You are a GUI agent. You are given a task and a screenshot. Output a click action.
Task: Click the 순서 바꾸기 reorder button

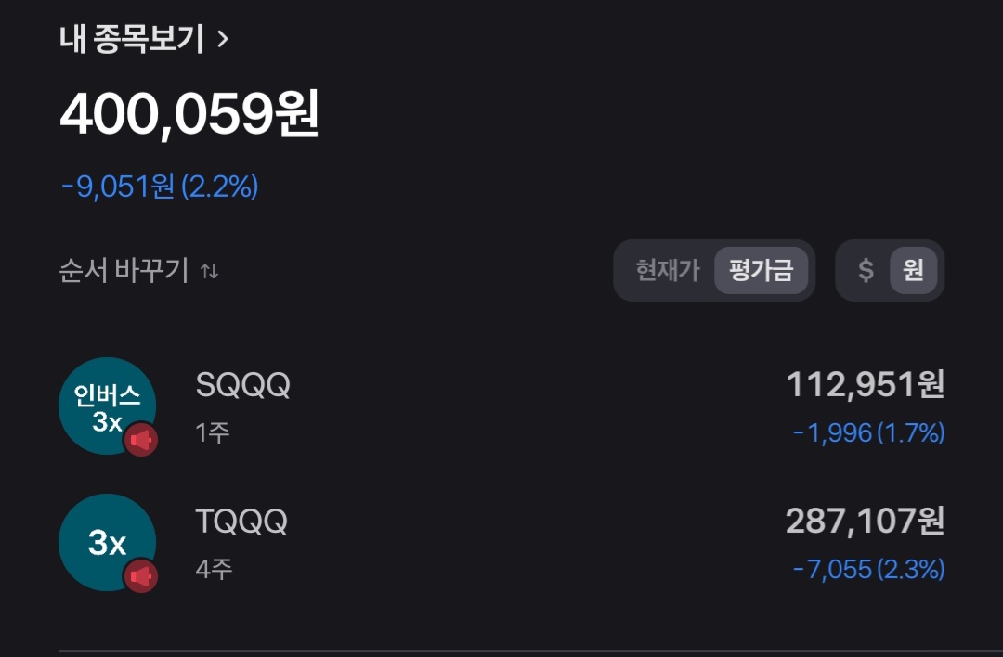click(x=124, y=271)
